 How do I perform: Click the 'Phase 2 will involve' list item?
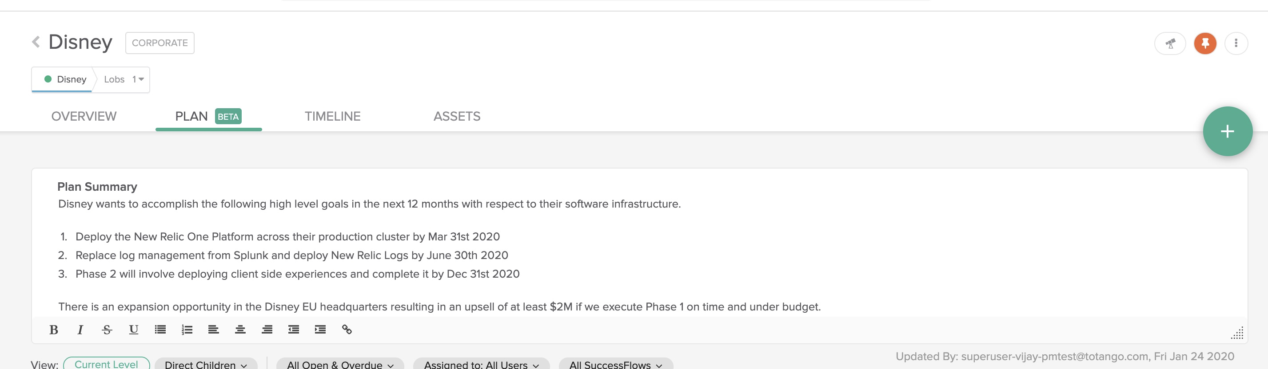(x=297, y=274)
